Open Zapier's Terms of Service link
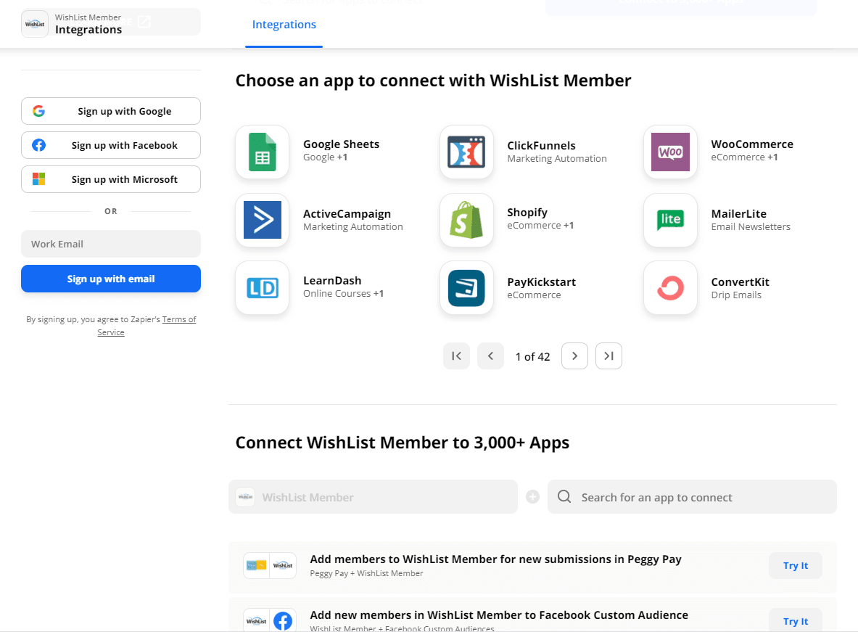858x632 pixels. (x=146, y=326)
